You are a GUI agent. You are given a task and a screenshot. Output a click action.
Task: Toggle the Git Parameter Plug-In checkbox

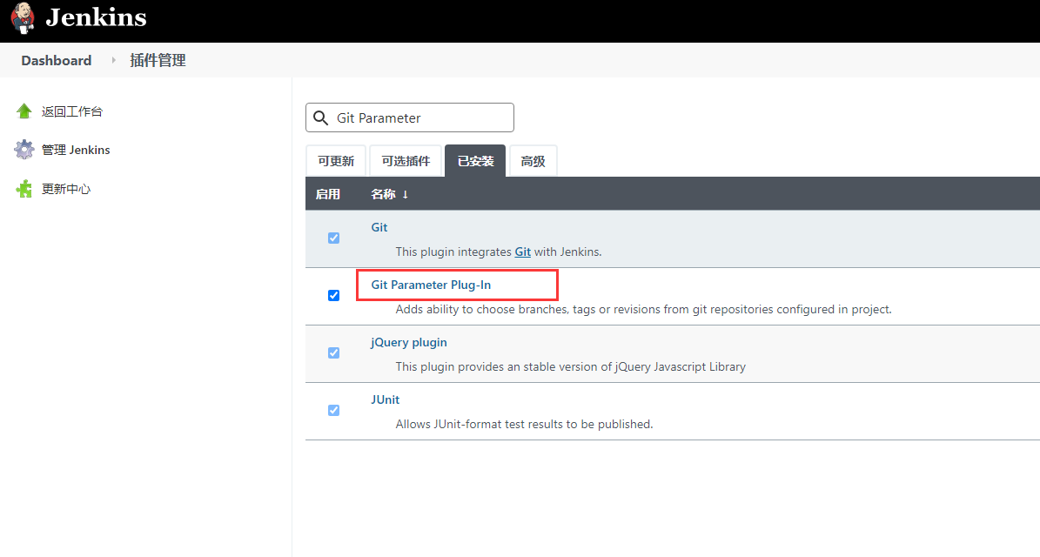click(333, 295)
